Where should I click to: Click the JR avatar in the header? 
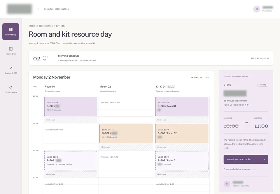[x=257, y=9]
